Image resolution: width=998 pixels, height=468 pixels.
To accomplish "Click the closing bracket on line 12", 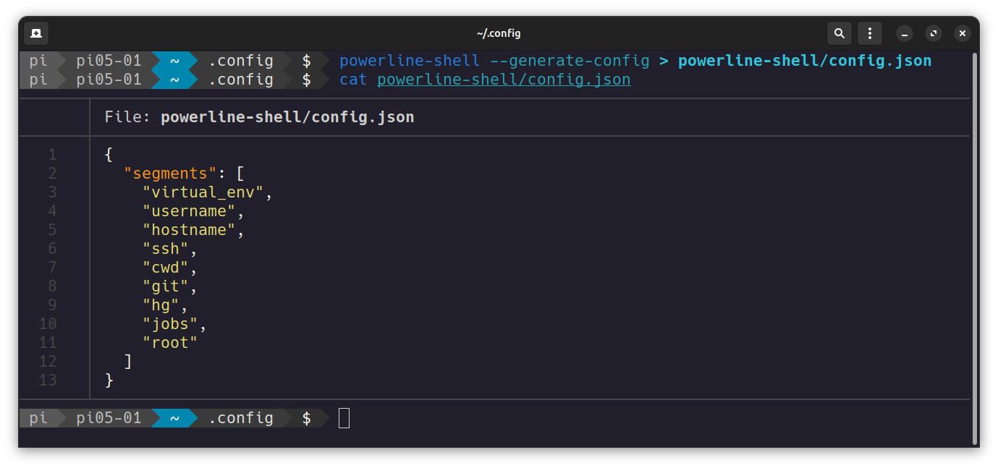I will [128, 362].
